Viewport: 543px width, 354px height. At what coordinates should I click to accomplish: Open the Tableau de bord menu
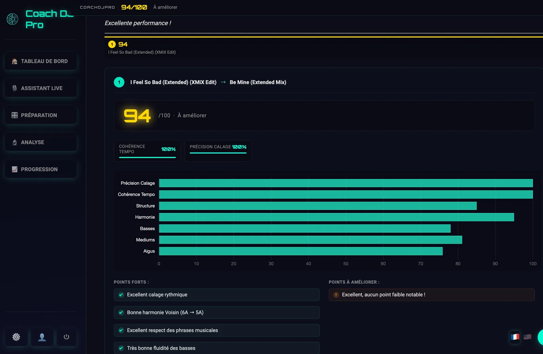tap(41, 61)
